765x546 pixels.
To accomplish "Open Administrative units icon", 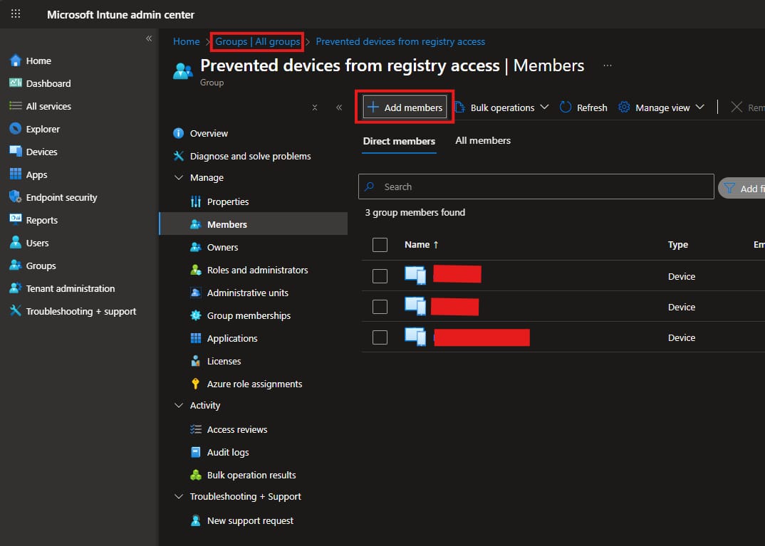I will tap(196, 293).
